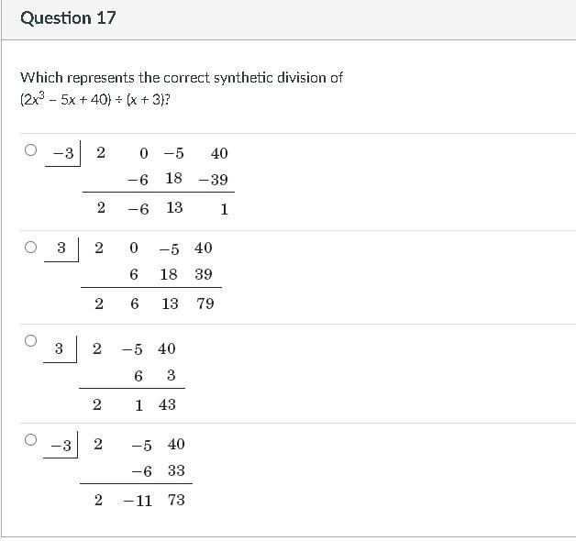Click the remainder 1 in the first answer
Viewport: 576px width, 541px height.
224,210
